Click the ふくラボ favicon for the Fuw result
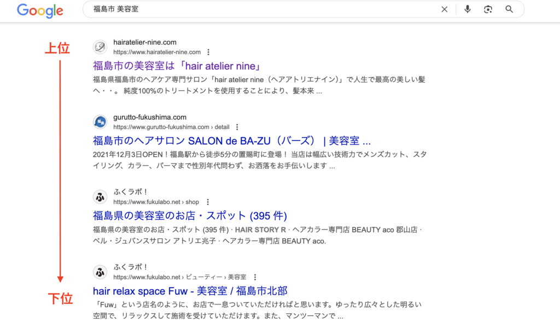This screenshot has width=560, height=328. click(100, 272)
